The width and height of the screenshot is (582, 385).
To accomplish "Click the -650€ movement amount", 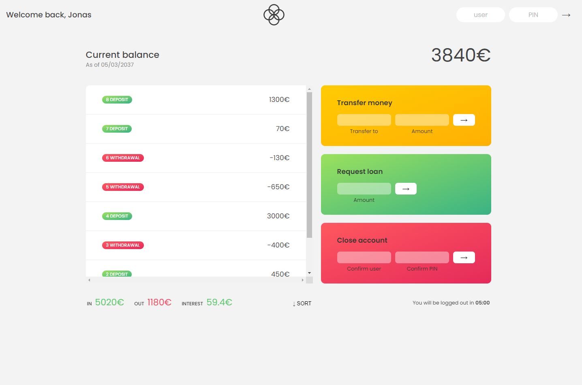I will (278, 187).
